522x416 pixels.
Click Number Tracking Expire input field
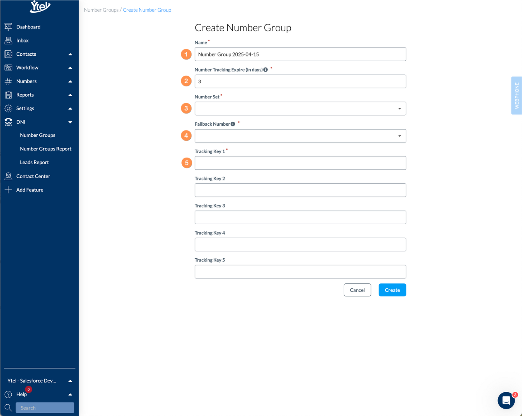(300, 81)
